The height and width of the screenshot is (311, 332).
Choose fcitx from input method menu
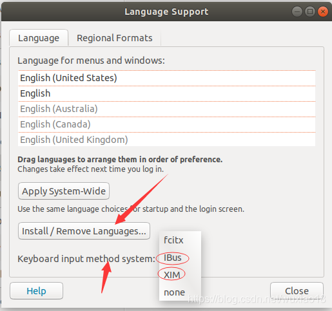pos(180,240)
